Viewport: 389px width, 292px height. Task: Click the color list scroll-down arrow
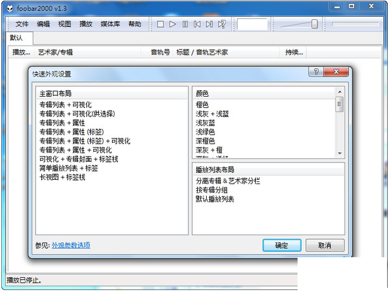coord(339,153)
